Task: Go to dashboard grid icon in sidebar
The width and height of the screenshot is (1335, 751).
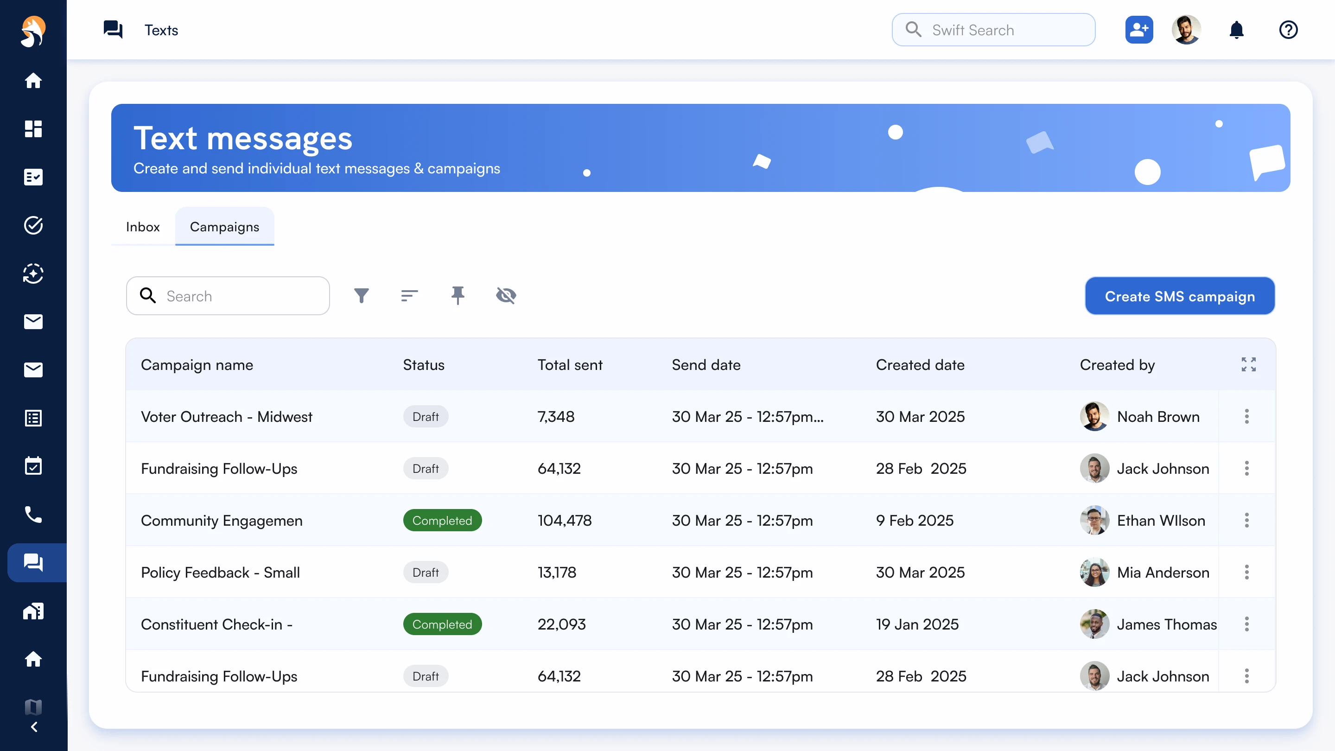Action: pyautogui.click(x=33, y=128)
